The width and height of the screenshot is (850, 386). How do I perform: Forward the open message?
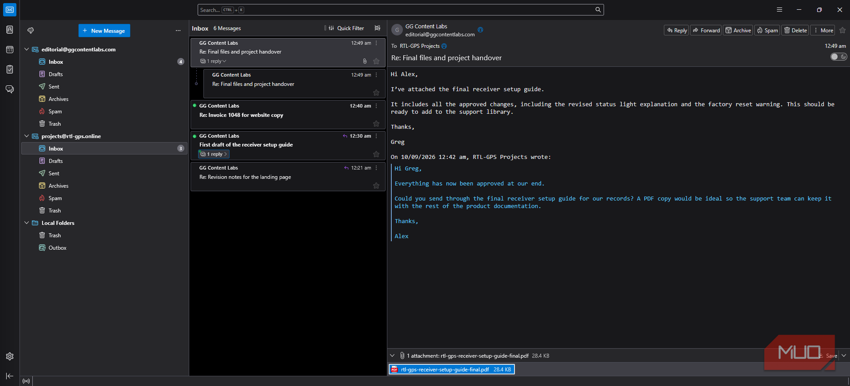(706, 31)
